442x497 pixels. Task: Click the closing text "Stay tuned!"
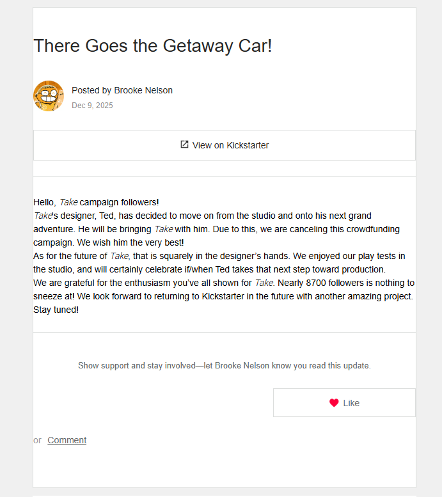tap(56, 310)
